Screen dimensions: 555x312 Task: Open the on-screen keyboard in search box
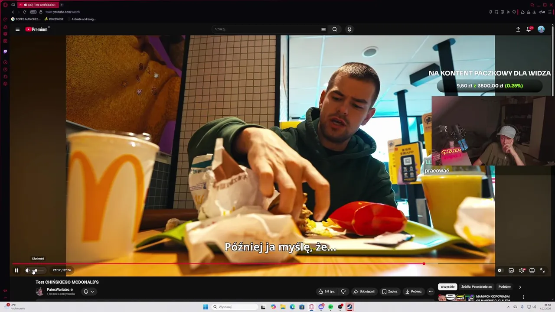click(x=323, y=29)
